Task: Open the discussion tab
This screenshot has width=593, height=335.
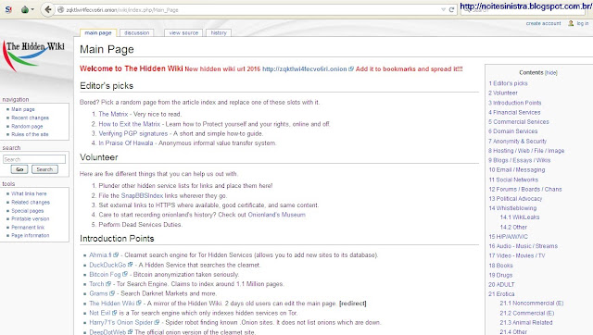Action: (136, 33)
